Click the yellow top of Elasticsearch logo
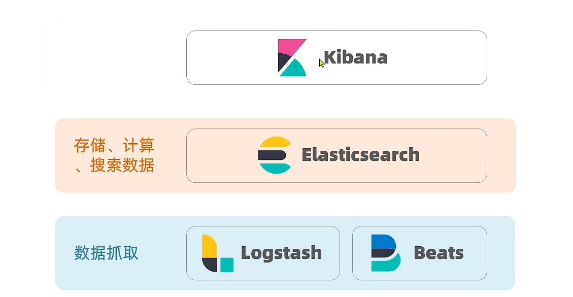573x297 pixels. pyautogui.click(x=275, y=143)
